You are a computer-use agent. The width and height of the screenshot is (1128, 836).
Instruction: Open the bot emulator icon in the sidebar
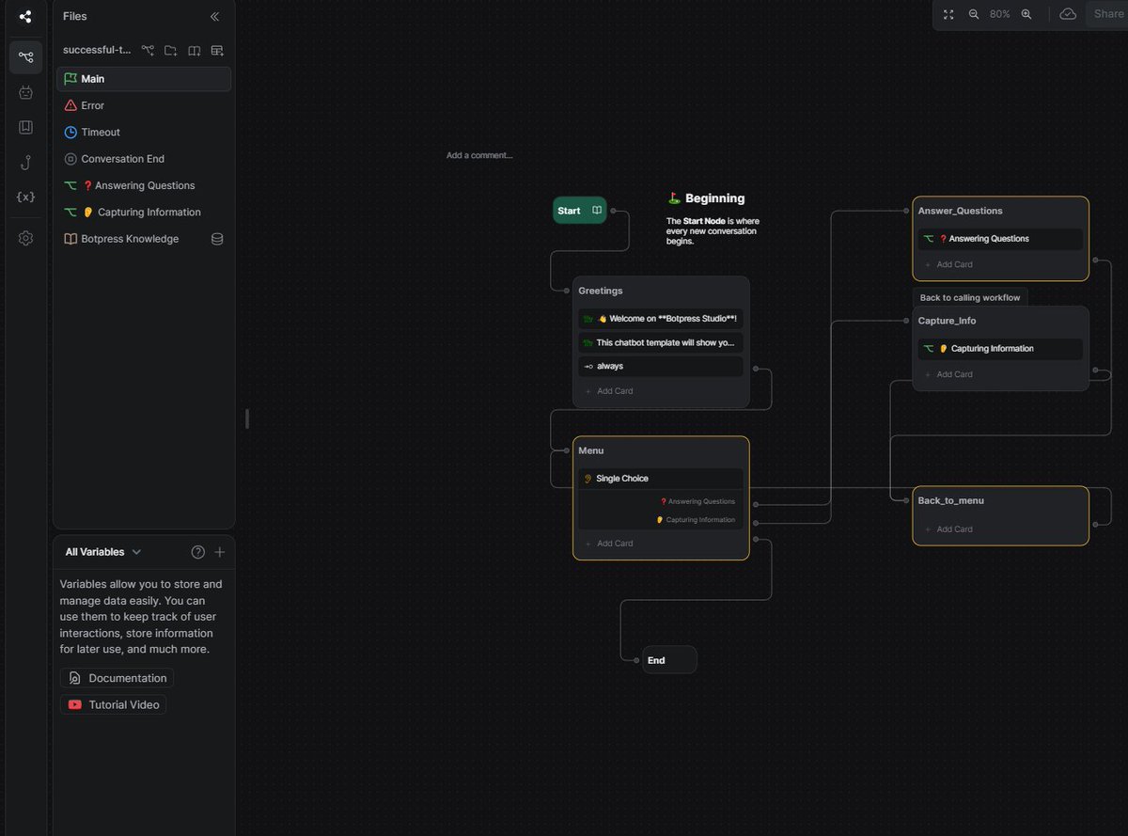(25, 92)
